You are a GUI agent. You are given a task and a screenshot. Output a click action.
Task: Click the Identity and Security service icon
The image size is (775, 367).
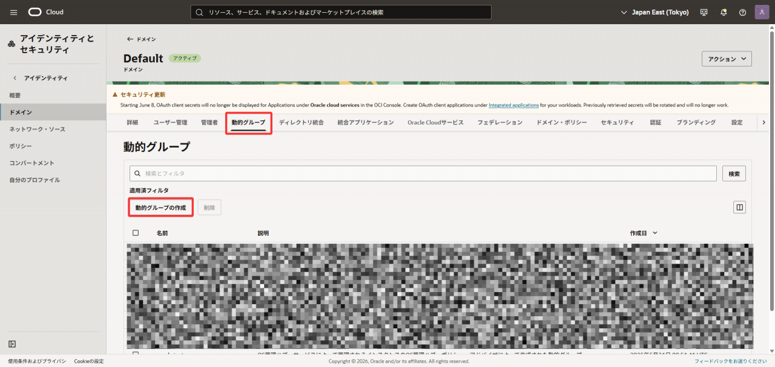(12, 44)
